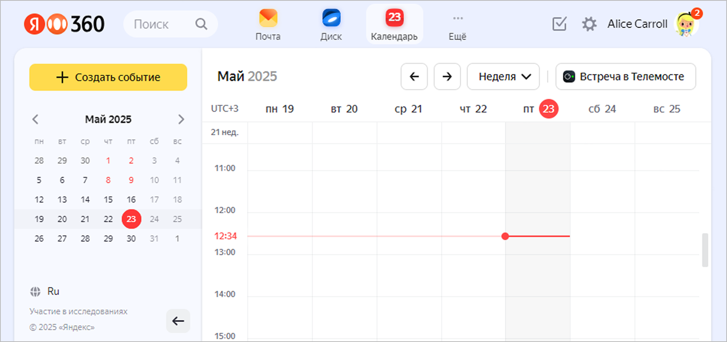Expand the Неделя view dropdown
Image resolution: width=727 pixels, height=342 pixels.
click(x=503, y=76)
